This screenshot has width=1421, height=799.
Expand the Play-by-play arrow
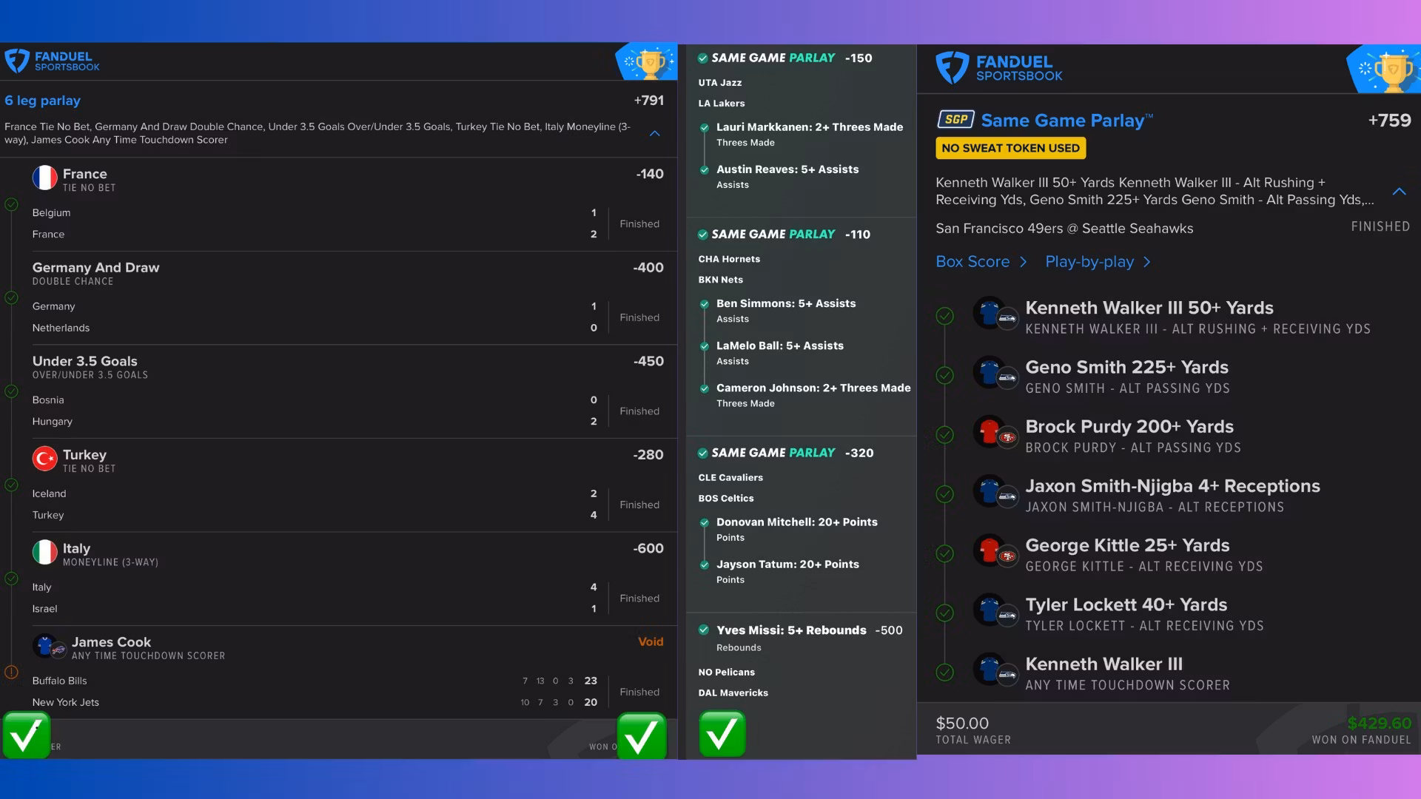pyautogui.click(x=1146, y=262)
